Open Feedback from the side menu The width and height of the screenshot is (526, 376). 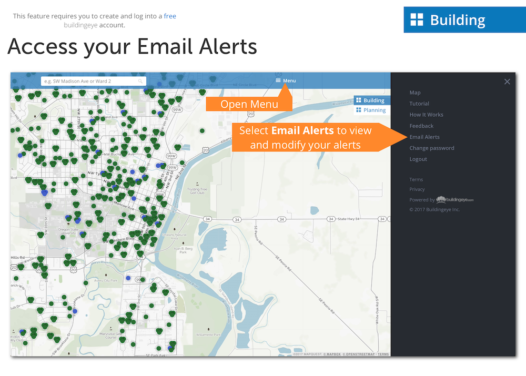point(421,126)
